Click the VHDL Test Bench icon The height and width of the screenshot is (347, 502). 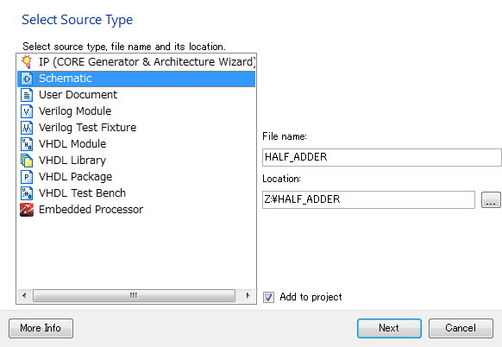tap(27, 193)
